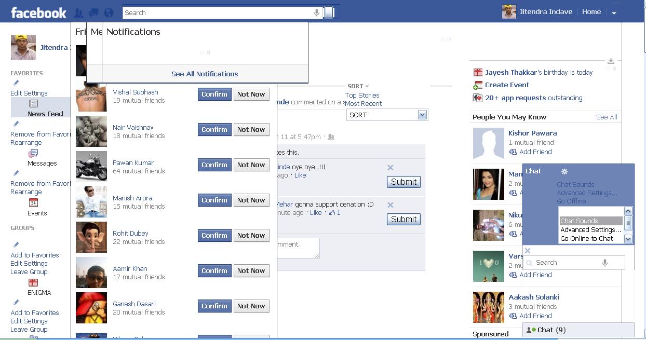Click the microphone icon in chat search

click(x=605, y=263)
